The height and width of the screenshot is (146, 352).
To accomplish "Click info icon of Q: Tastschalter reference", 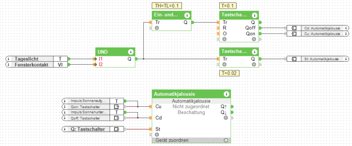I will point(65,129).
